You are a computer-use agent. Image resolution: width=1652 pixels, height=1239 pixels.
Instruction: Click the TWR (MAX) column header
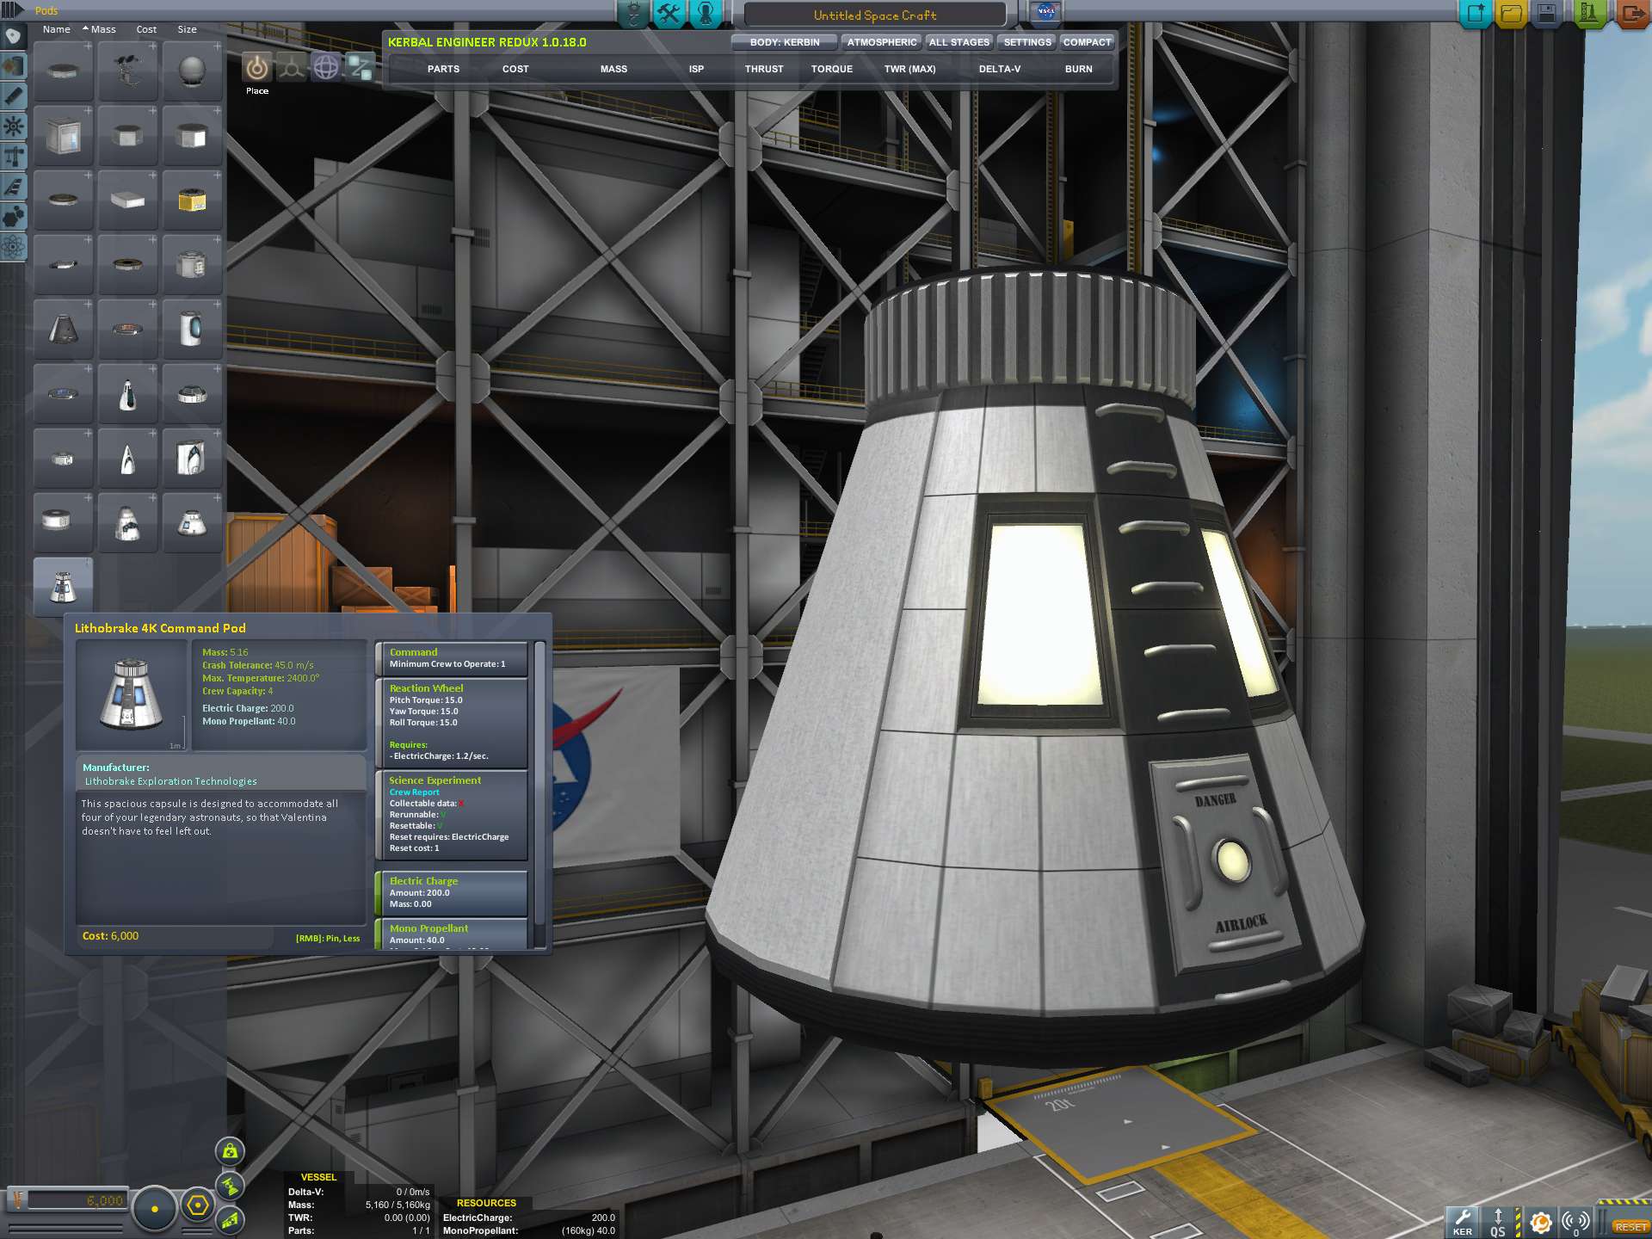(909, 69)
